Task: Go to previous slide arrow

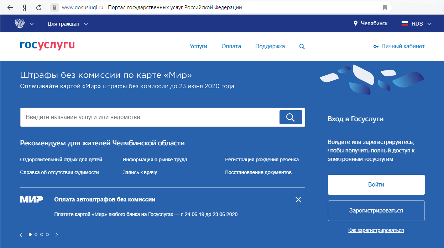Action: point(21,234)
